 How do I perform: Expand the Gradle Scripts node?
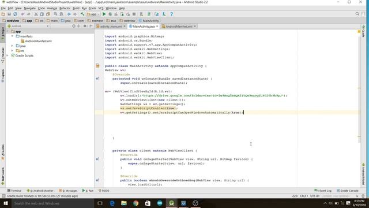coord(7,55)
